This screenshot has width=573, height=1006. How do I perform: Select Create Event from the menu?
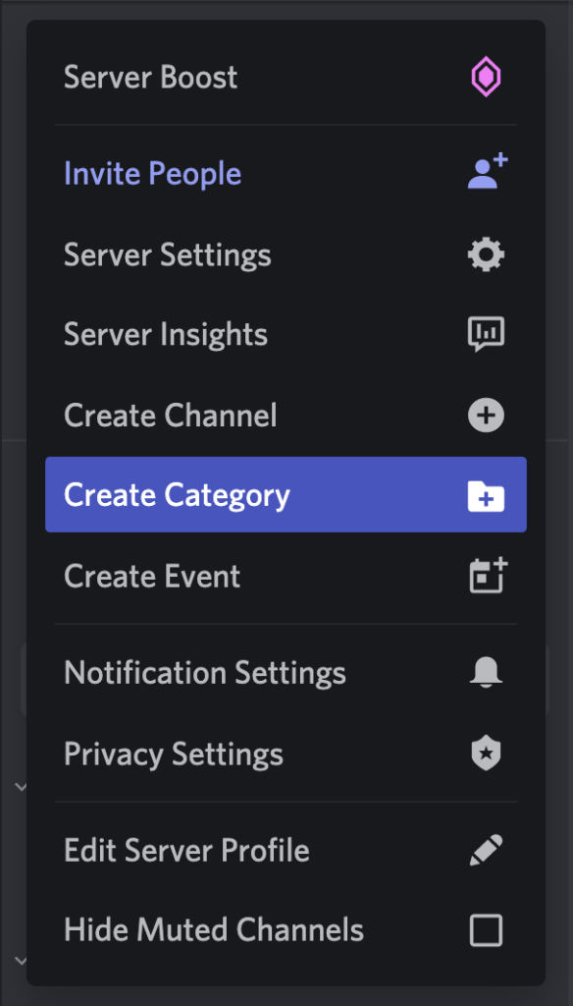152,576
